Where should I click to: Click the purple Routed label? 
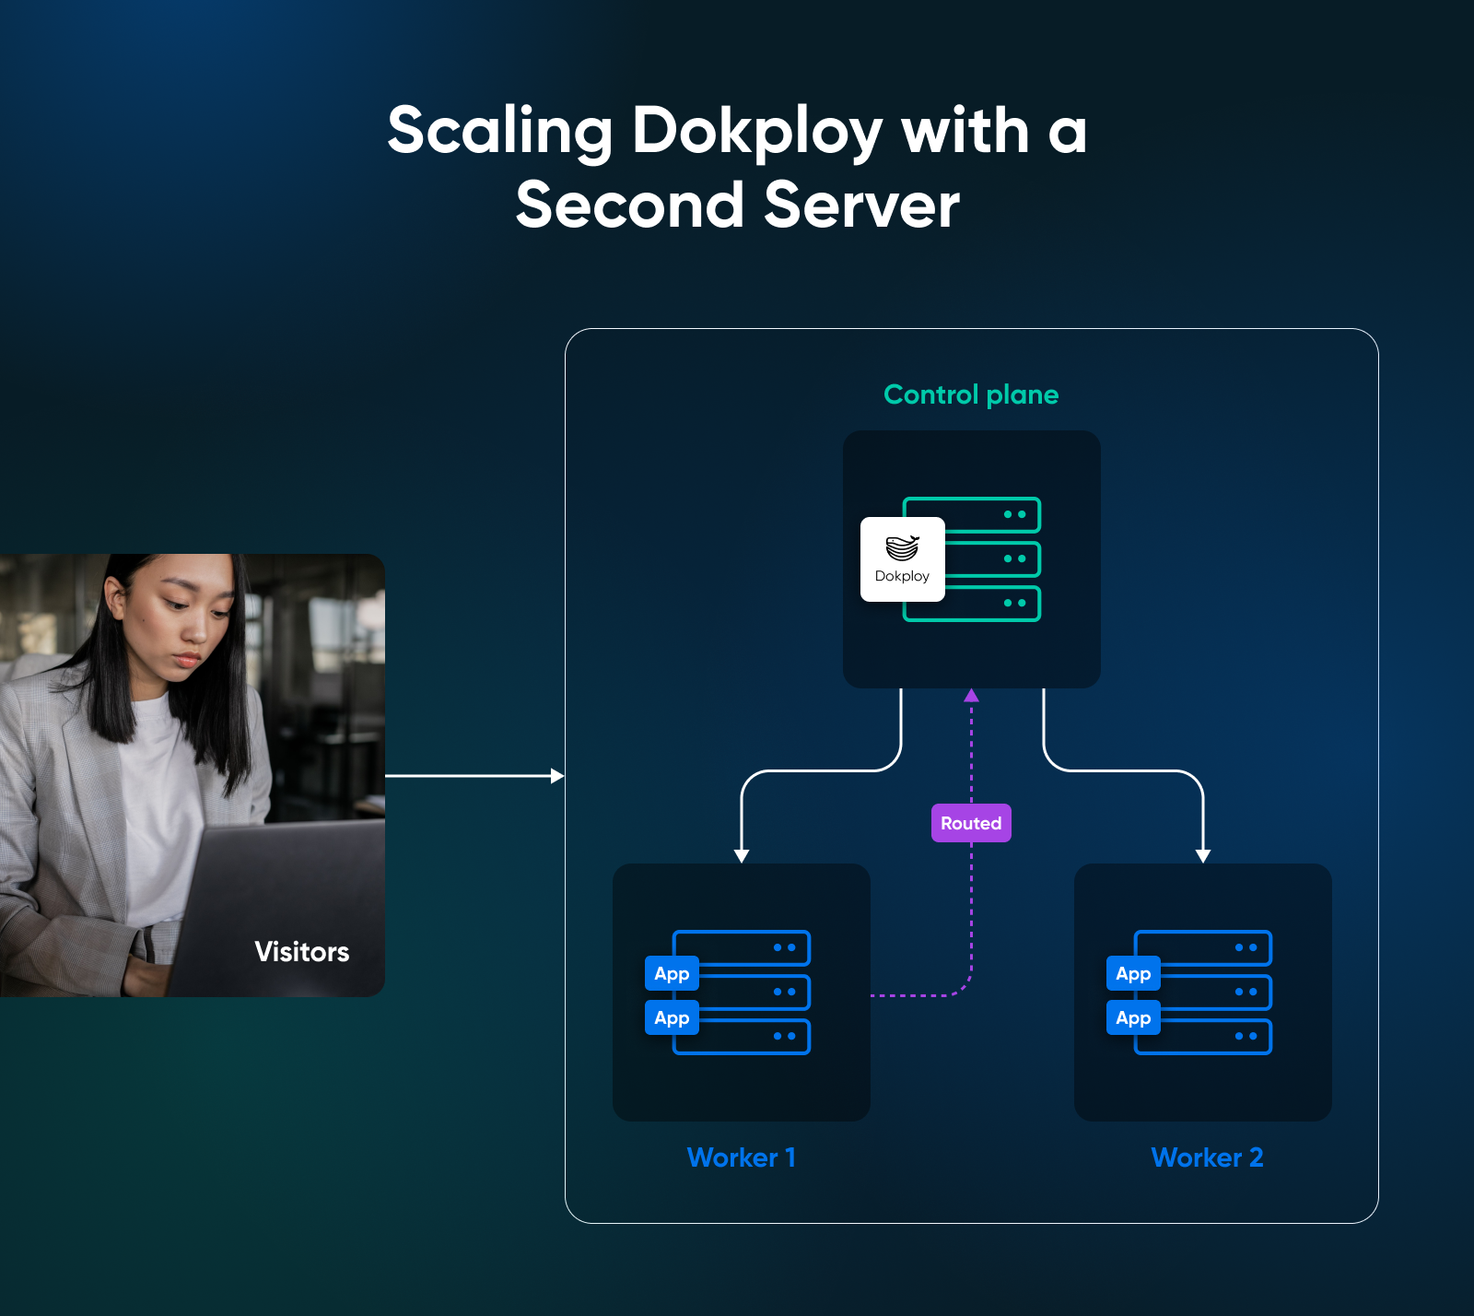(971, 823)
